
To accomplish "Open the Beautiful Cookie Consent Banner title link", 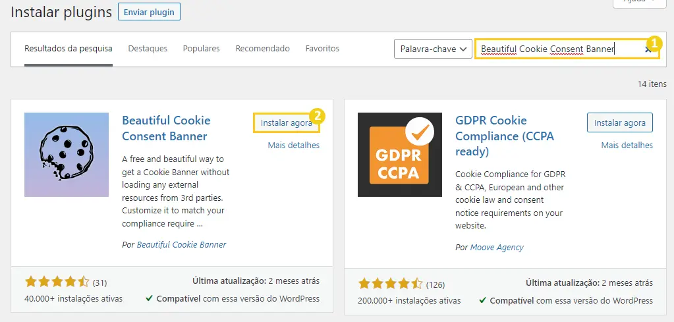I will pyautogui.click(x=166, y=128).
